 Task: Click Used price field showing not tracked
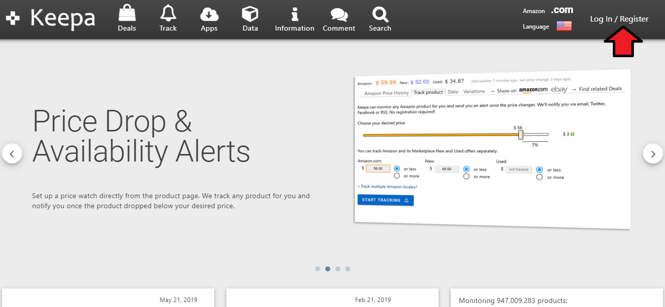(518, 170)
